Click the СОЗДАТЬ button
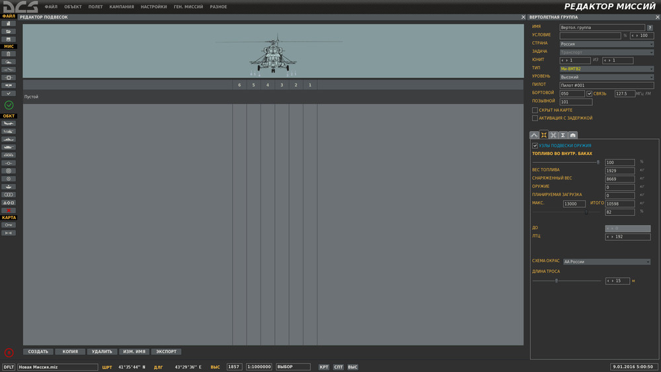661x372 pixels. [38, 351]
